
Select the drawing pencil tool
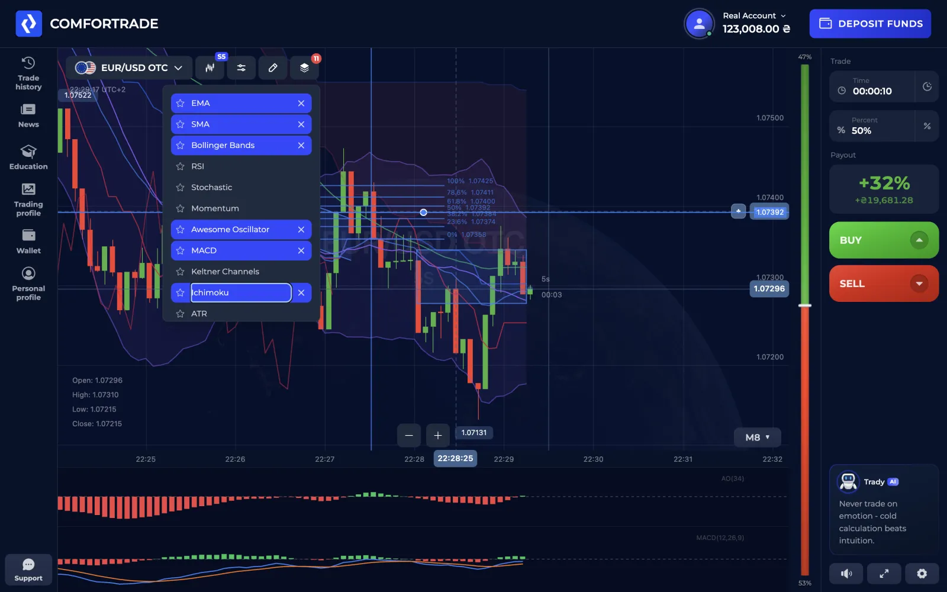click(273, 67)
